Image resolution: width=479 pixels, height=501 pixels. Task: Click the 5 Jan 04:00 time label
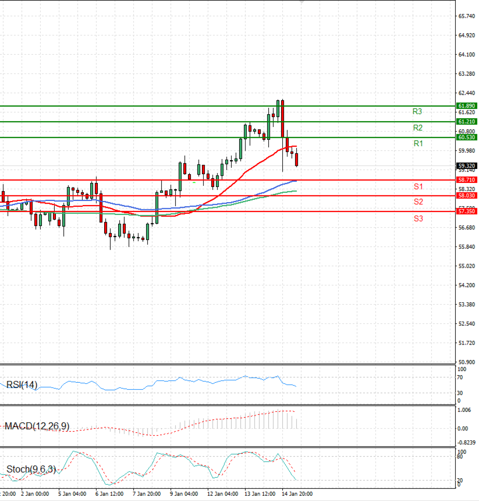click(x=72, y=494)
